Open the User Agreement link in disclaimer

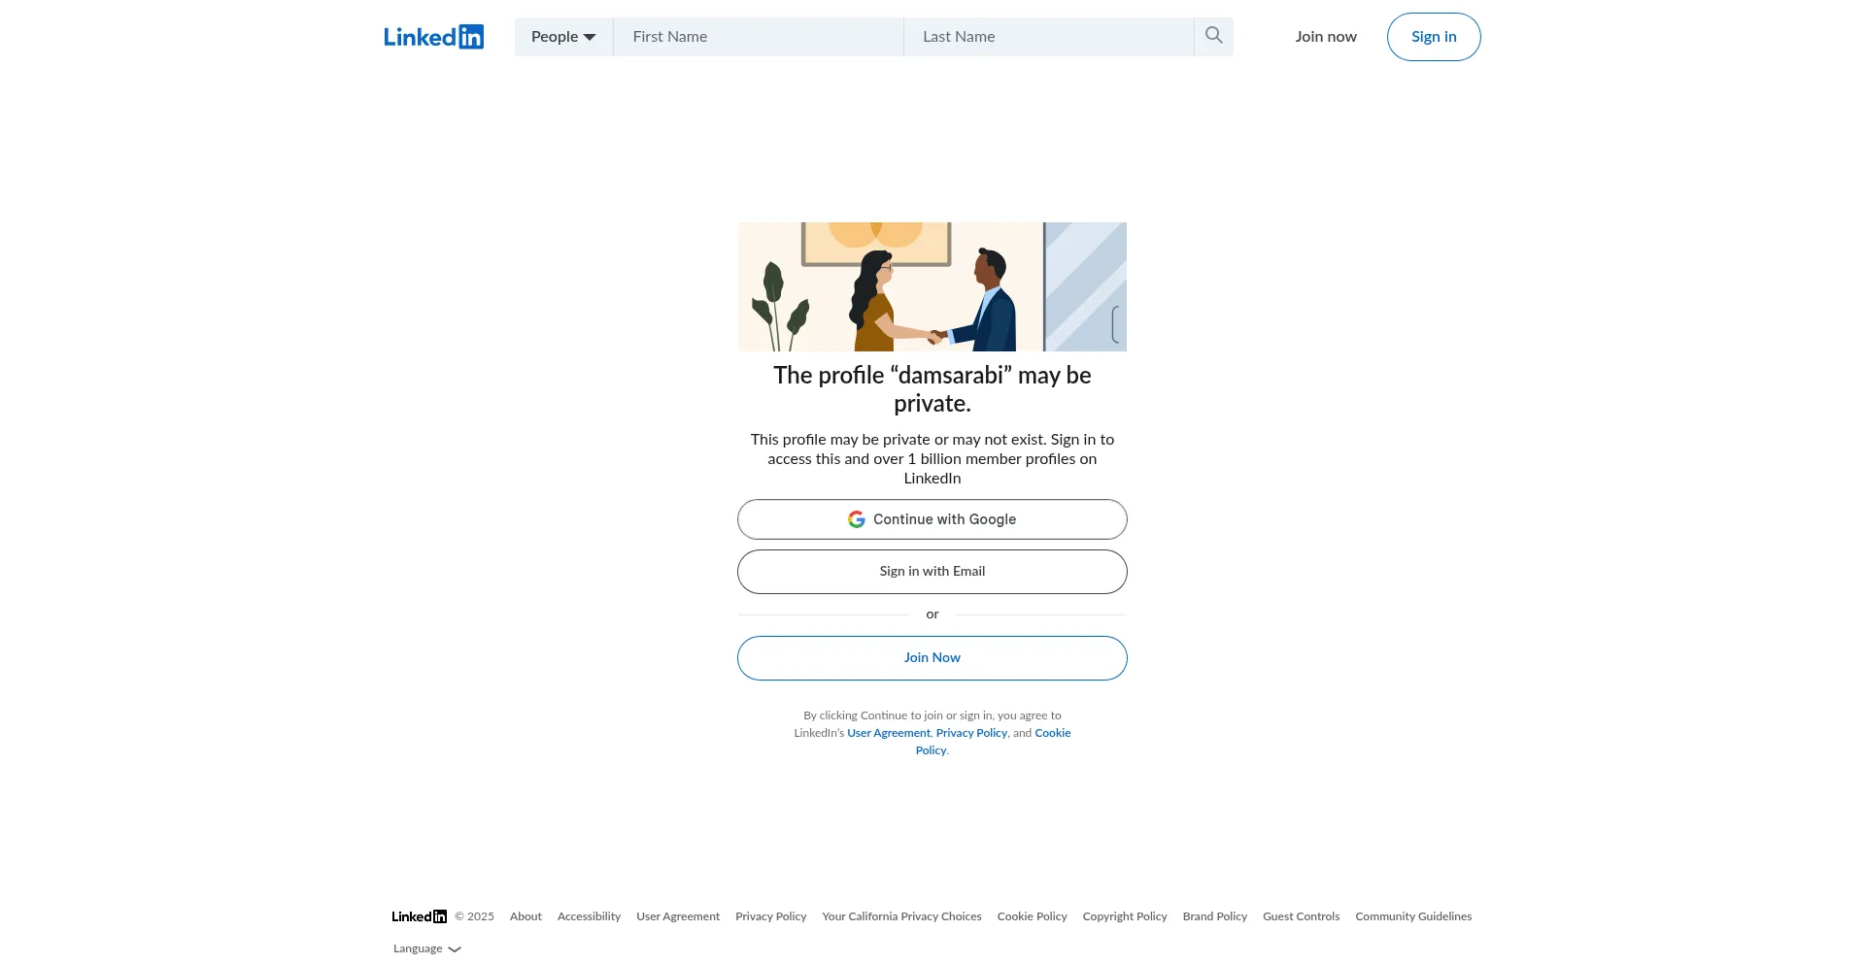pos(888,733)
